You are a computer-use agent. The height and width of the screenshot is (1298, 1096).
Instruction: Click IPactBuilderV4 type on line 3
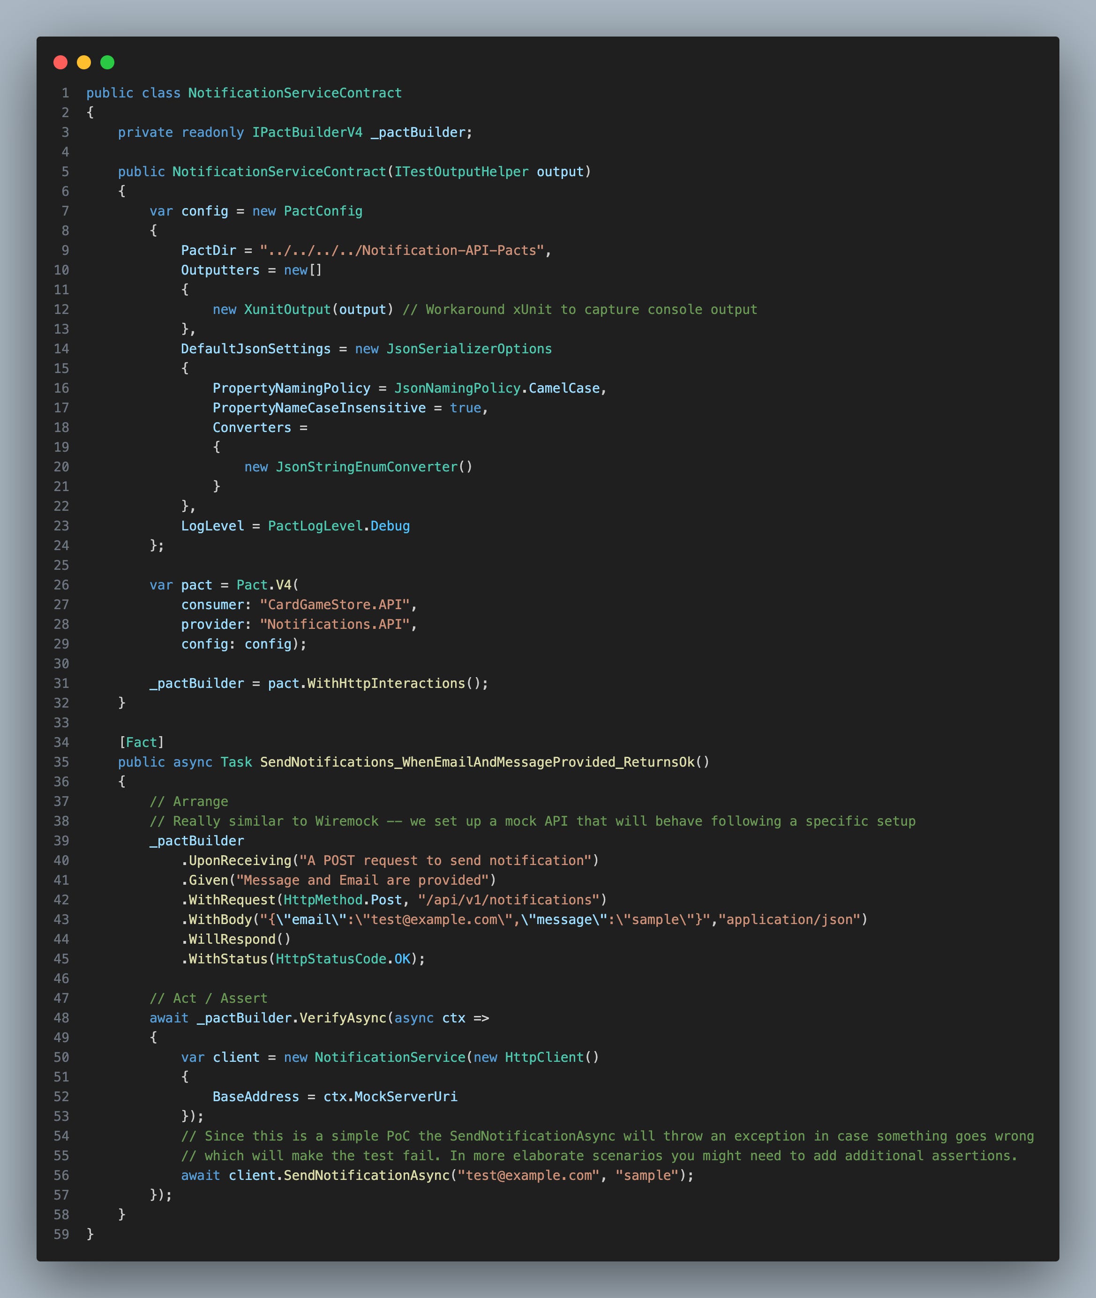coord(307,132)
